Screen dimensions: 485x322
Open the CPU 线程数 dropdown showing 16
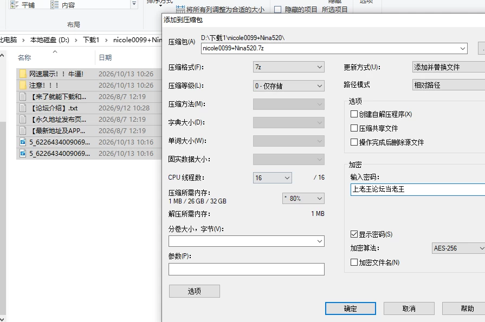272,178
